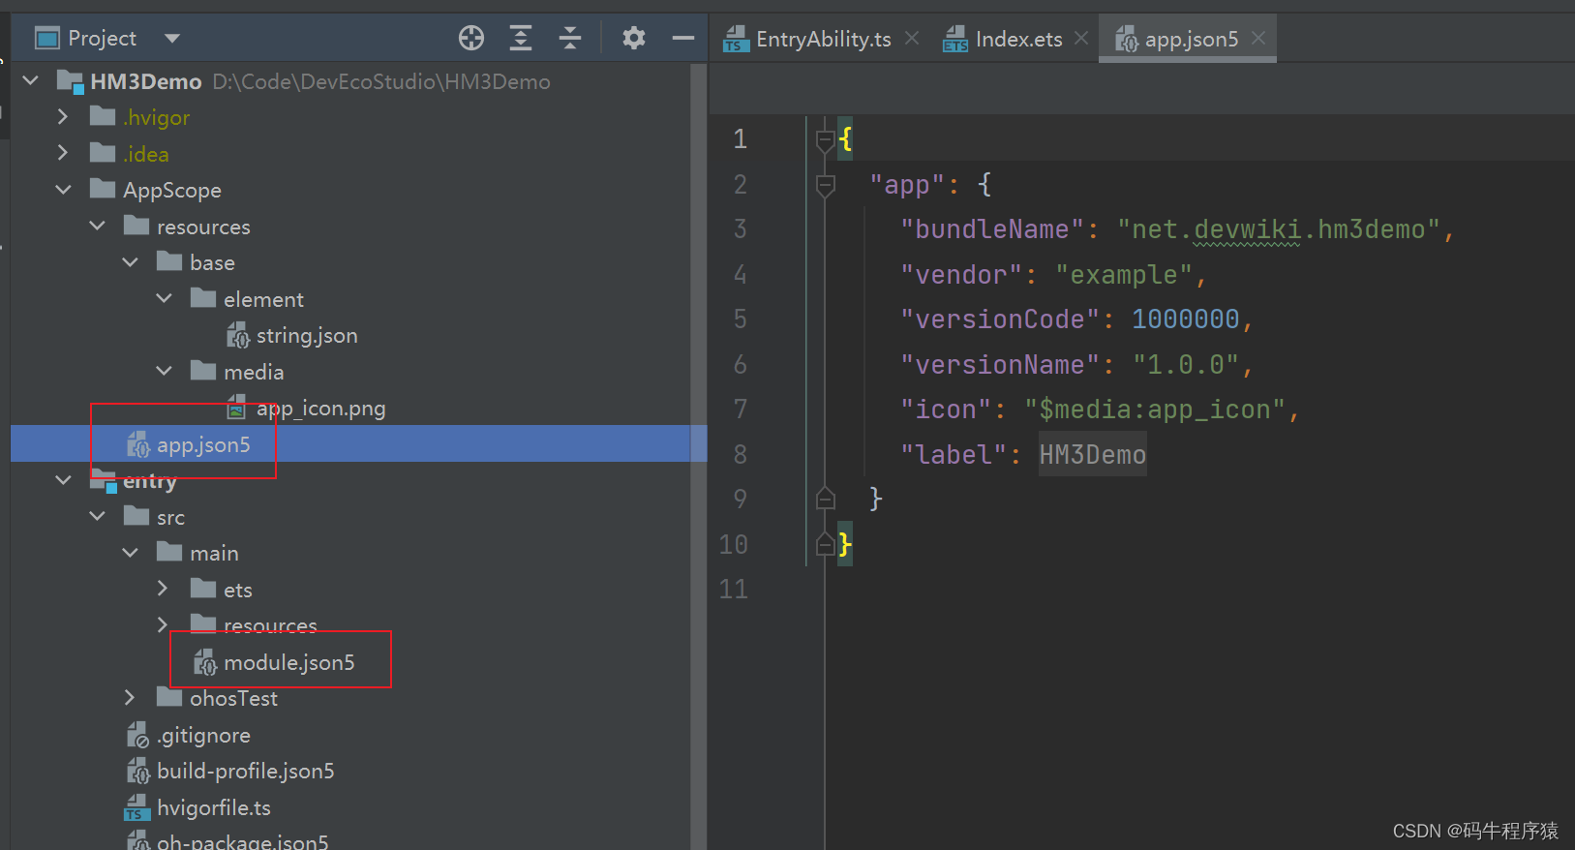The width and height of the screenshot is (1575, 850).
Task: Open the Project panel settings gear
Action: coord(634,38)
